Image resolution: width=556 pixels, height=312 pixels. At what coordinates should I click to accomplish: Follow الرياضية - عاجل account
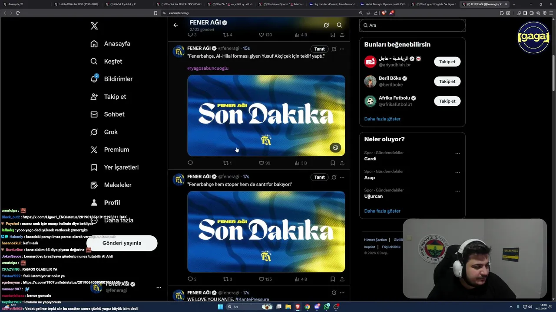447,62
